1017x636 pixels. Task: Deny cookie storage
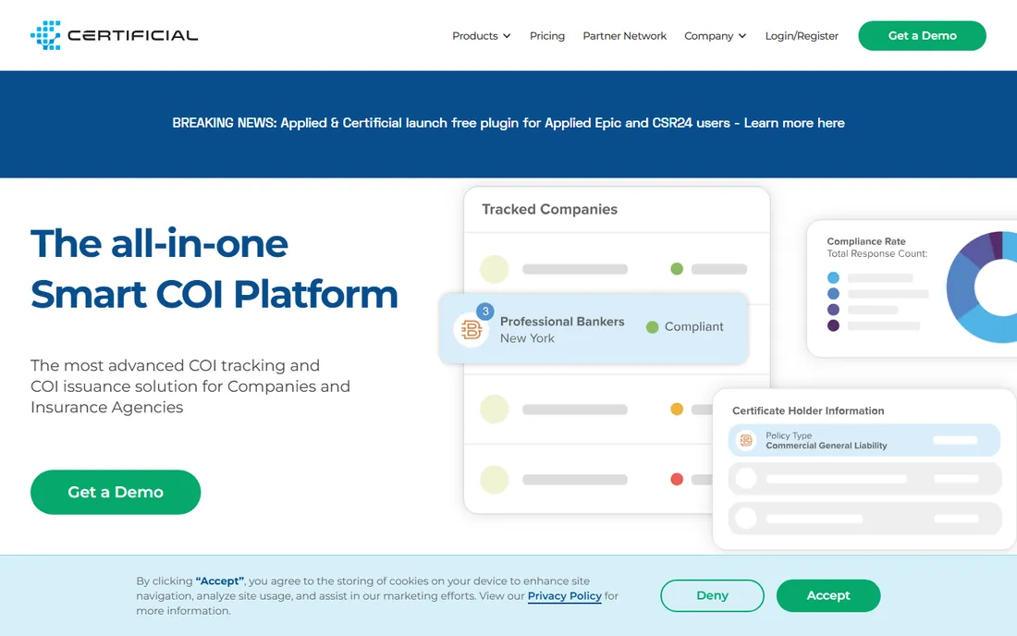[712, 595]
